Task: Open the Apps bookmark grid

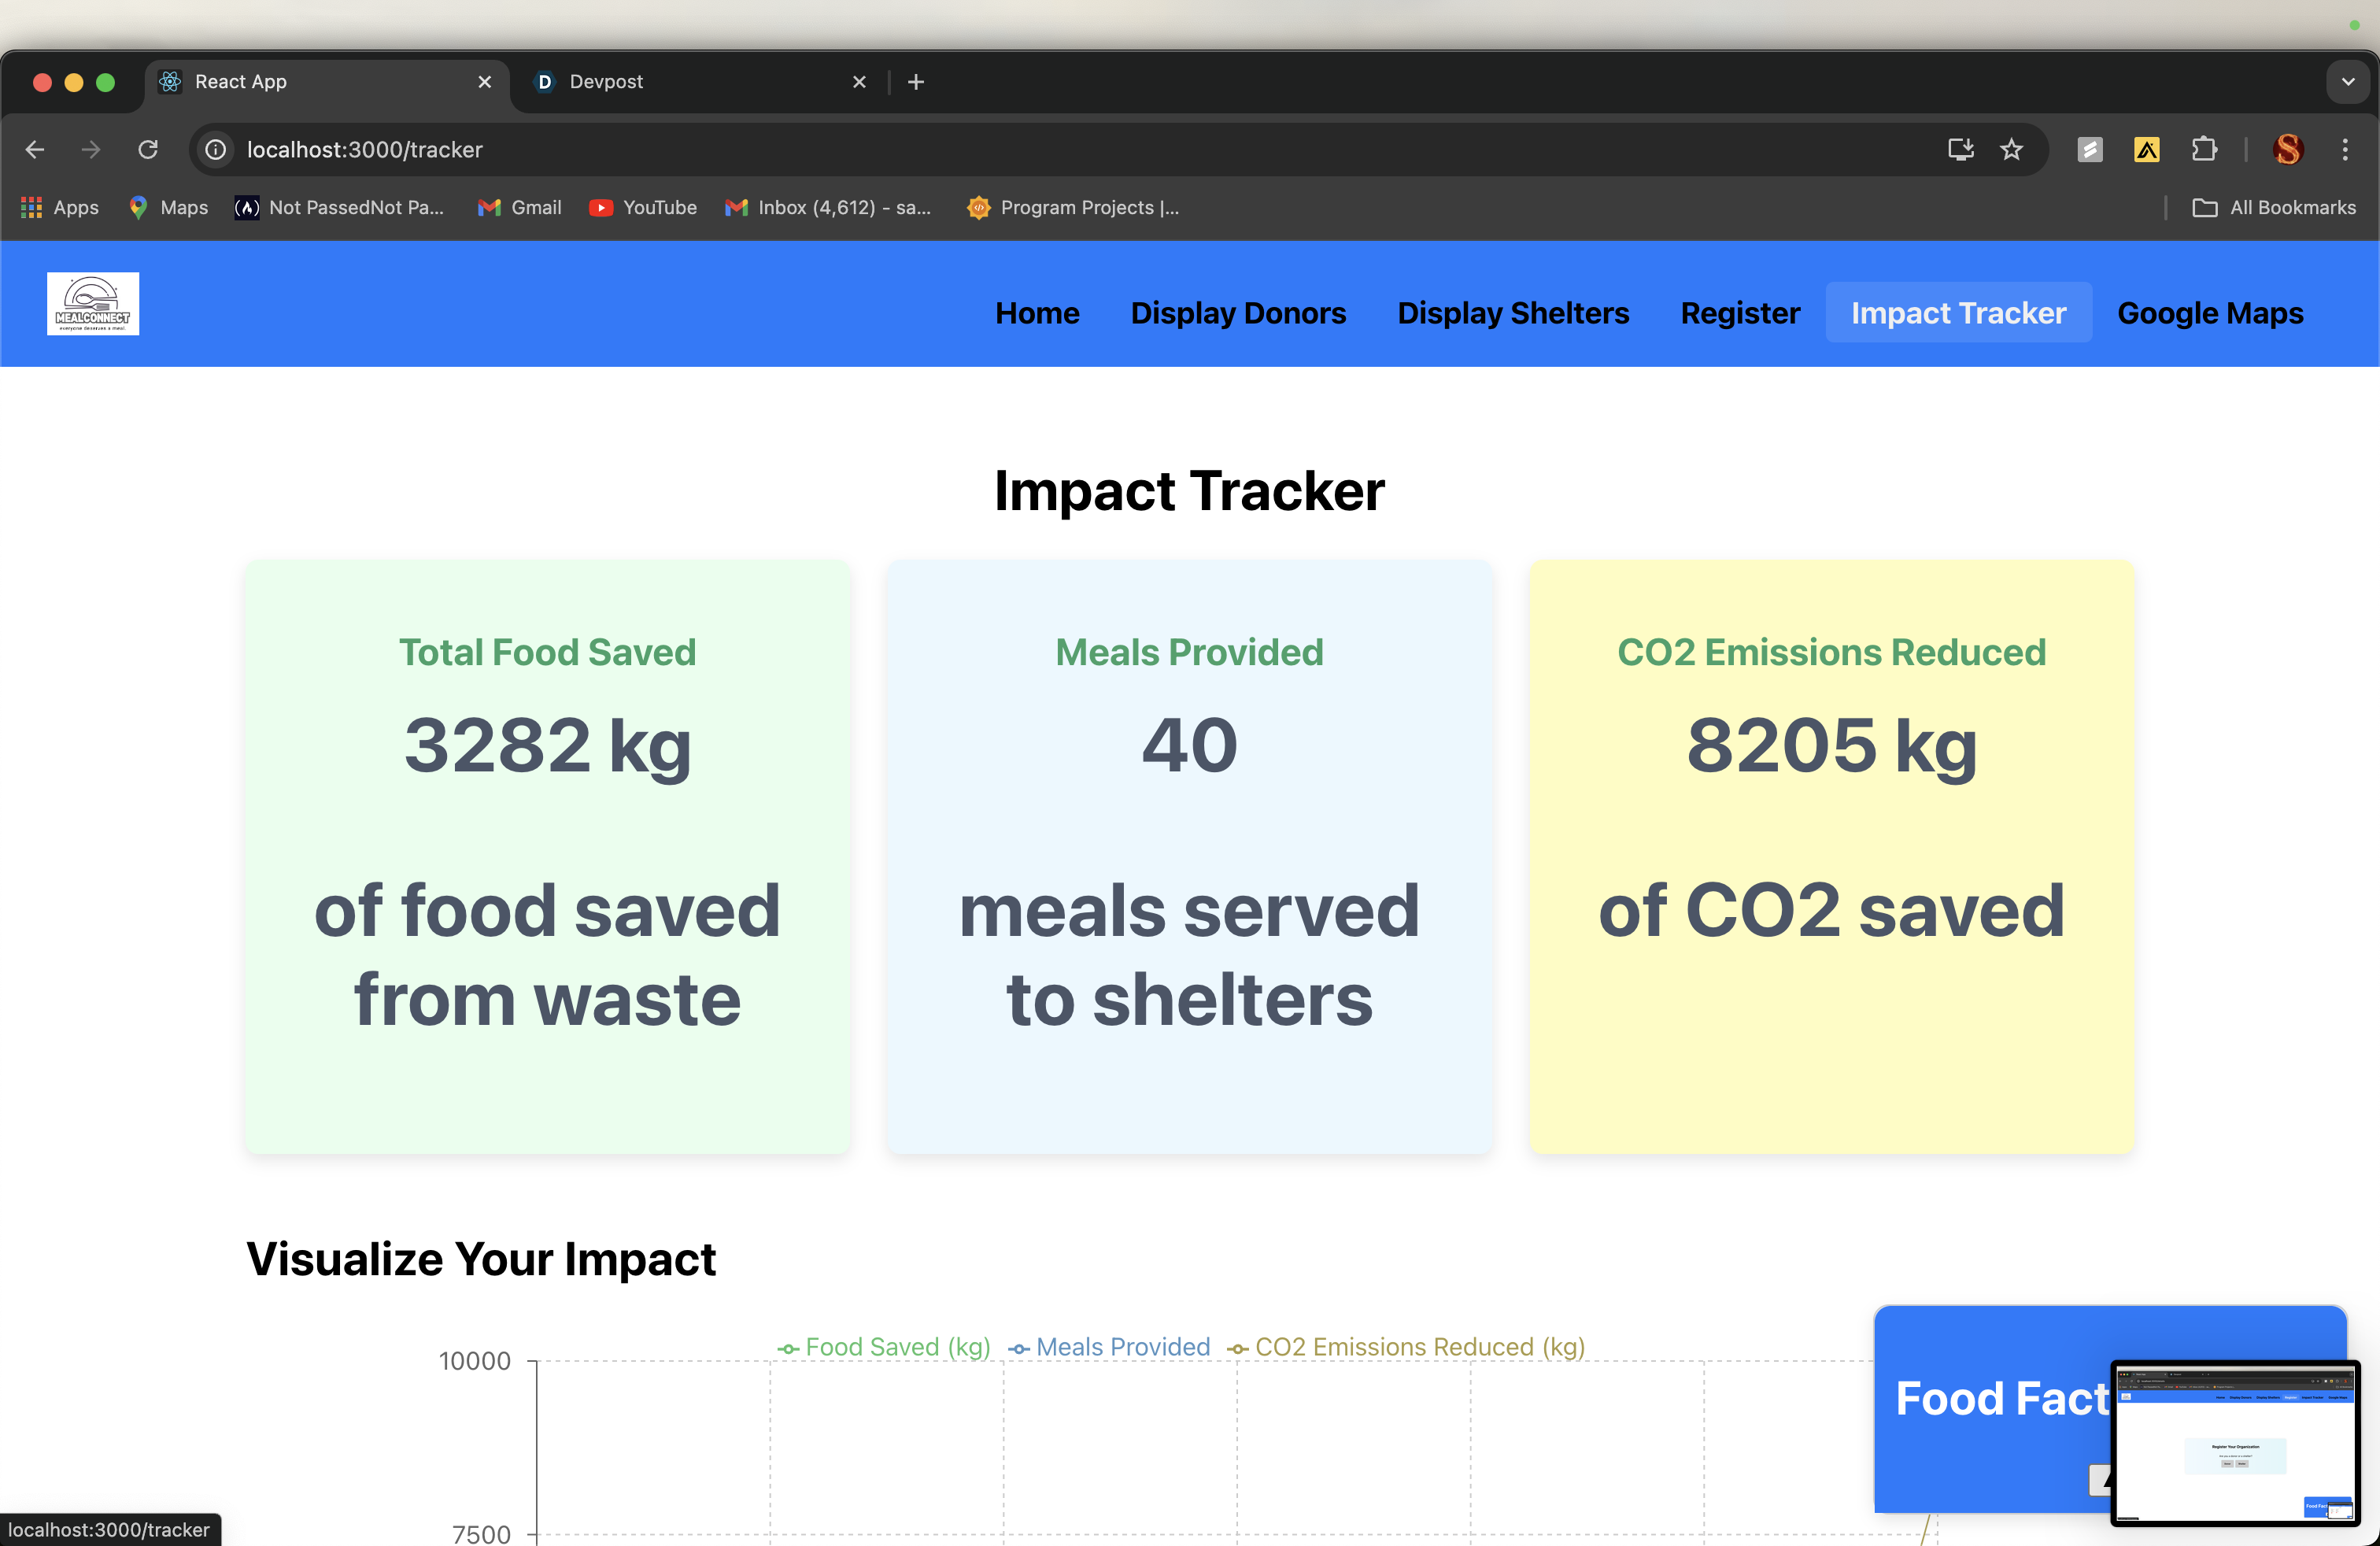Action: tap(60, 207)
